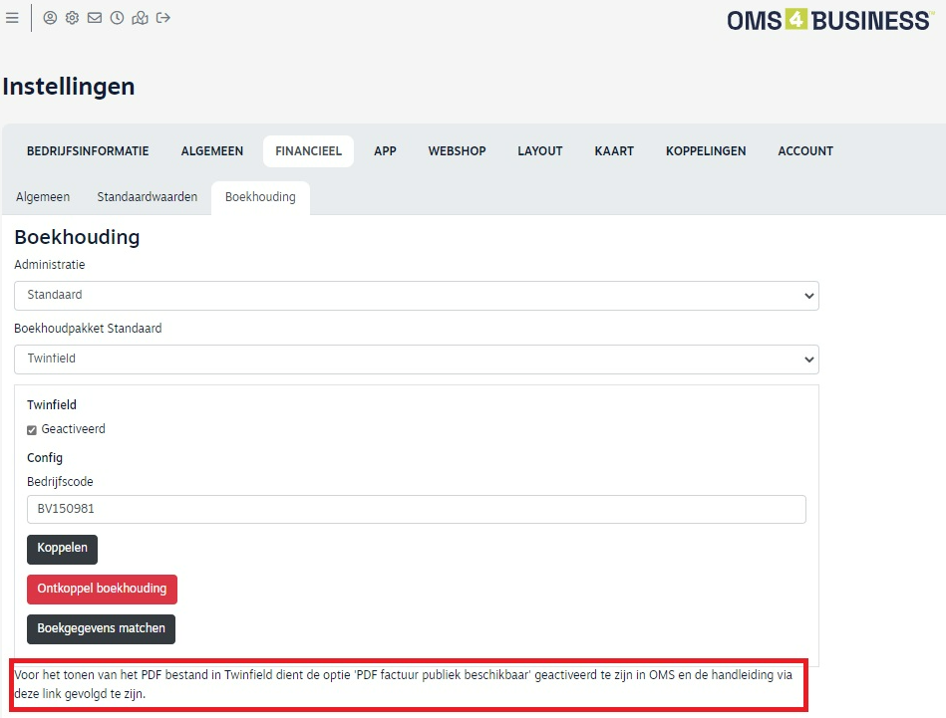Click the red Ontkoppel boekhouding button
This screenshot has width=946, height=718.
coord(102,589)
